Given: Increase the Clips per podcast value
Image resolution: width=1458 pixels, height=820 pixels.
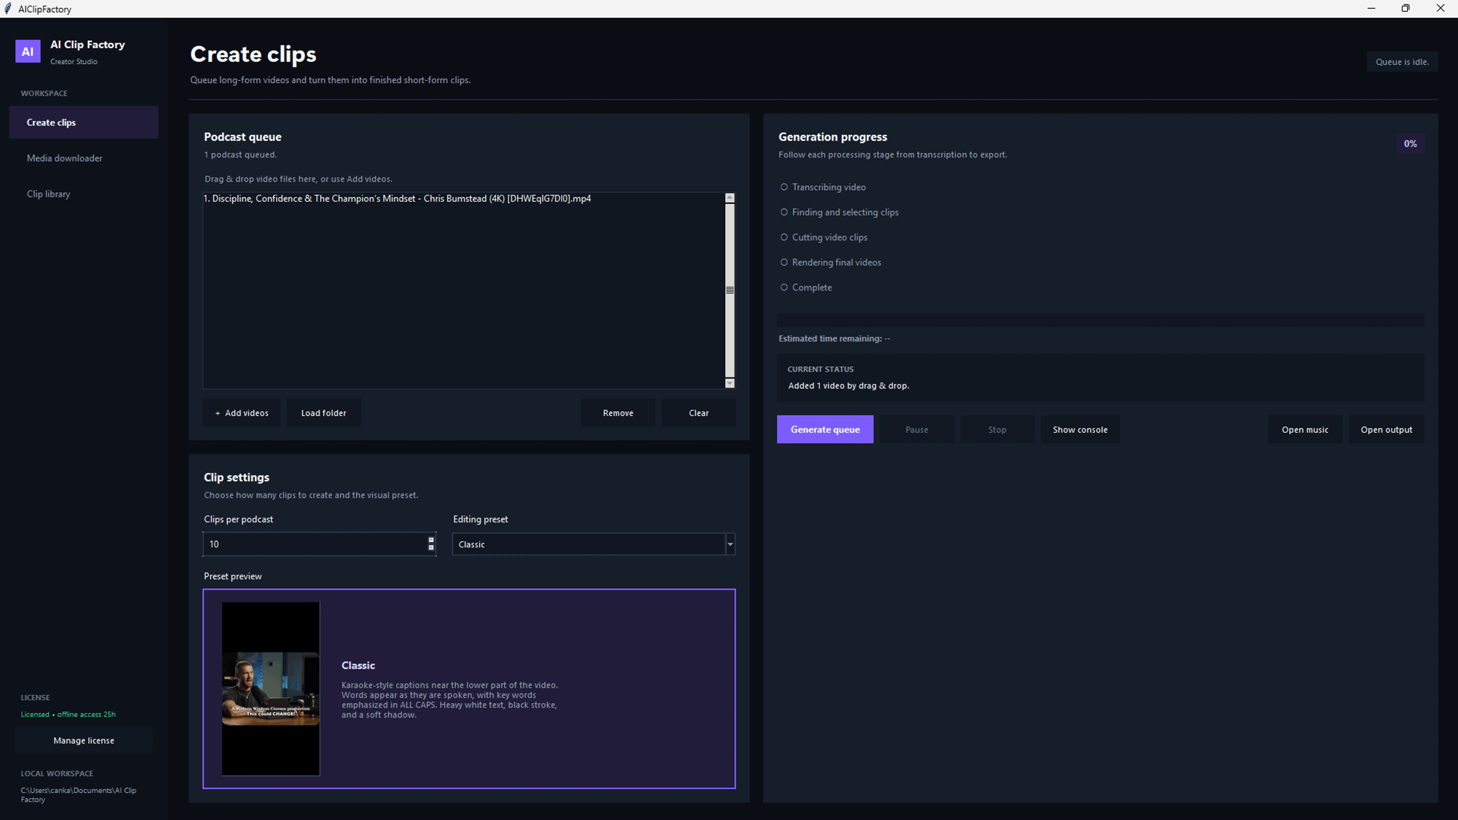Looking at the screenshot, I should point(431,540).
